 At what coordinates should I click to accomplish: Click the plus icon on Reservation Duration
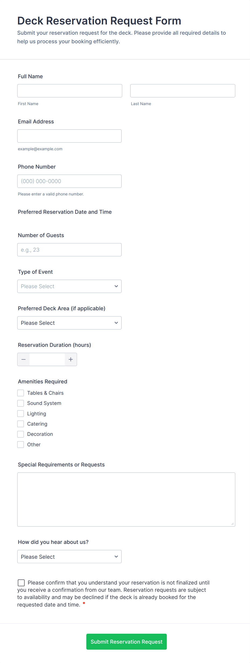71,359
